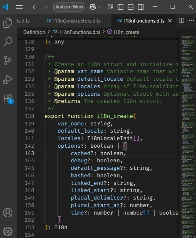Switch to the I18nConstructors.d.ts tab
Image resolution: width=196 pixels, height=238 pixels.
coord(73,21)
